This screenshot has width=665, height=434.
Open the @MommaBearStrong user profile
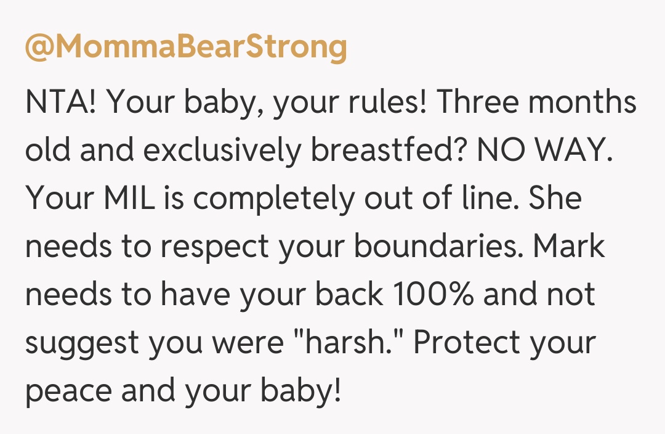pos(186,47)
